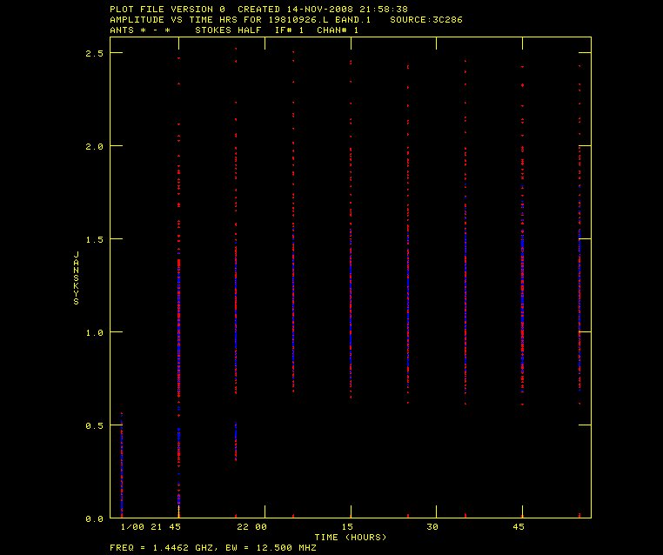Click the 0.0 y-axis tick label

(x=94, y=518)
